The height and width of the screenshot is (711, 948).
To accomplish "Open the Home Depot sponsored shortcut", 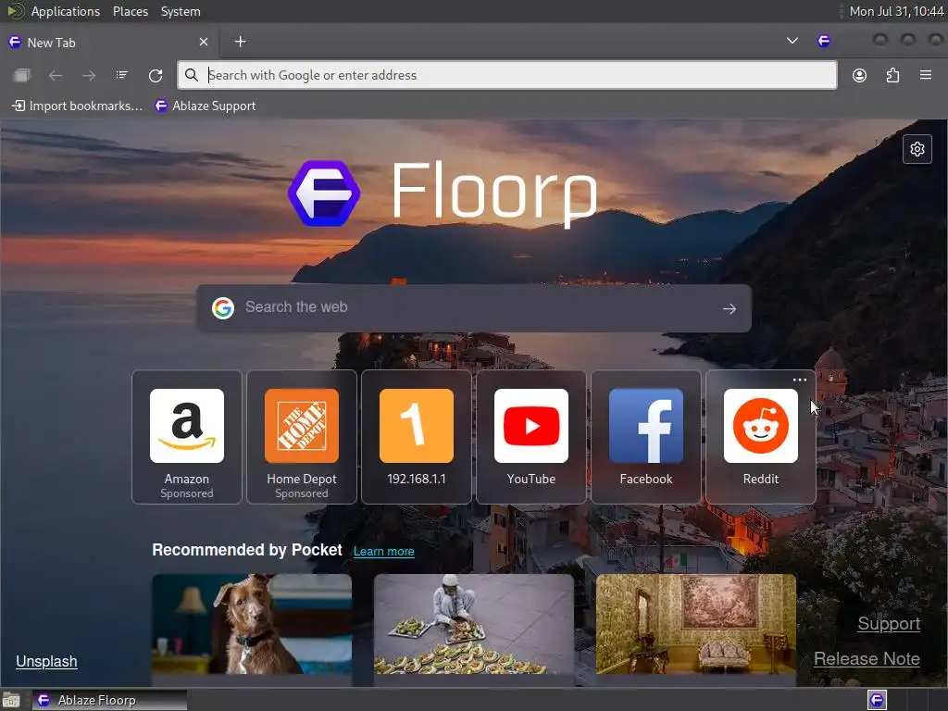I will tap(302, 437).
